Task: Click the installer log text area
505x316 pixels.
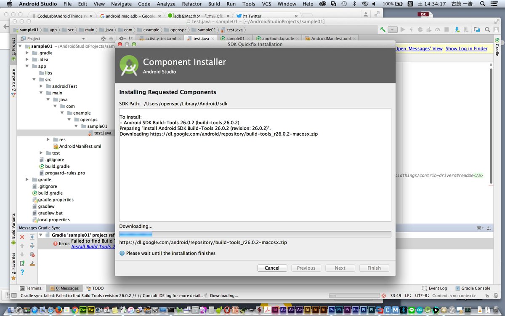Action: click(x=255, y=165)
